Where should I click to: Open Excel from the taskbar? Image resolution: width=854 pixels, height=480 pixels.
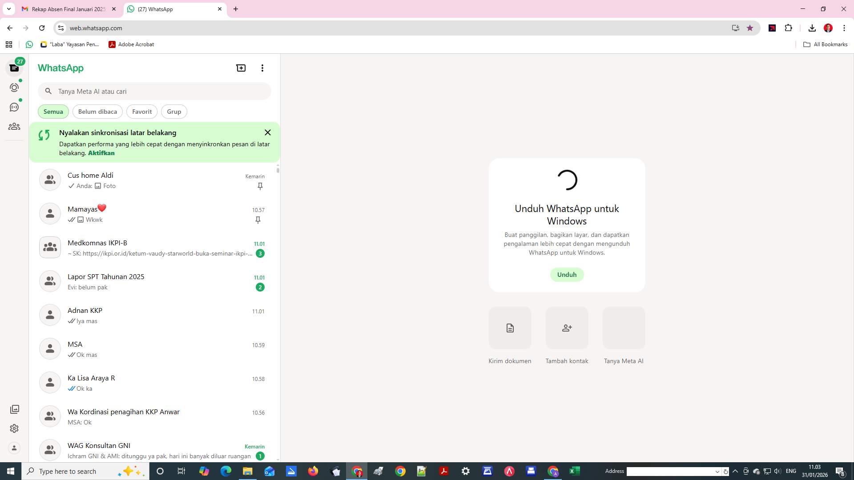(x=574, y=471)
